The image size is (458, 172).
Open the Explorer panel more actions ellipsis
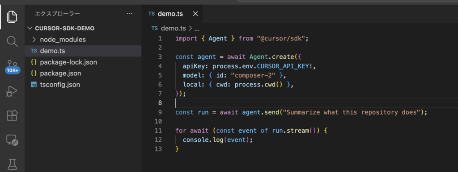(130, 14)
